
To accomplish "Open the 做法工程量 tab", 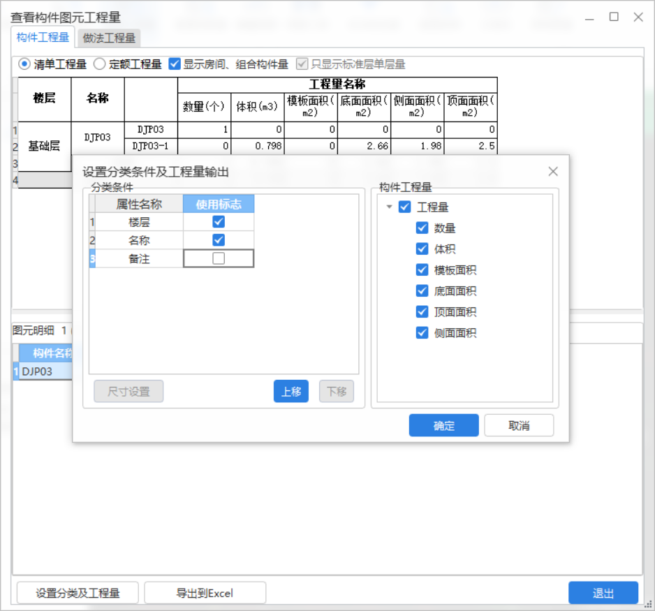I will (109, 38).
